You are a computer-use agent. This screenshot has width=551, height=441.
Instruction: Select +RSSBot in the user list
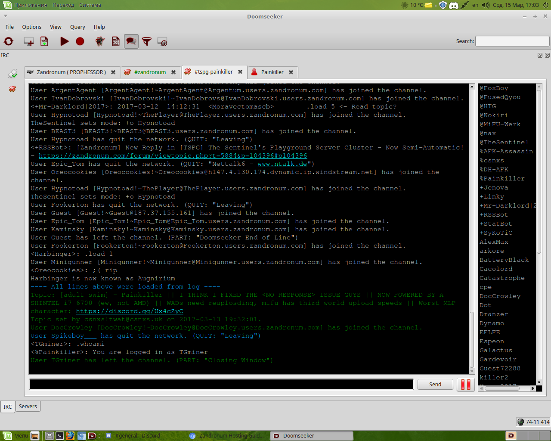click(494, 214)
